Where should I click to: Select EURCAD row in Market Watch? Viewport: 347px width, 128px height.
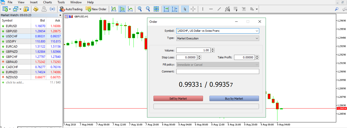(x=31, y=47)
